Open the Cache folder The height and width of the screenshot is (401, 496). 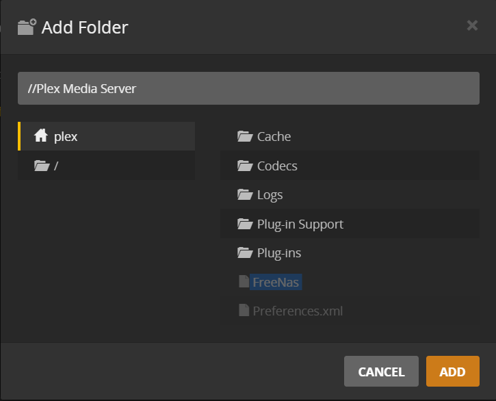coord(274,136)
